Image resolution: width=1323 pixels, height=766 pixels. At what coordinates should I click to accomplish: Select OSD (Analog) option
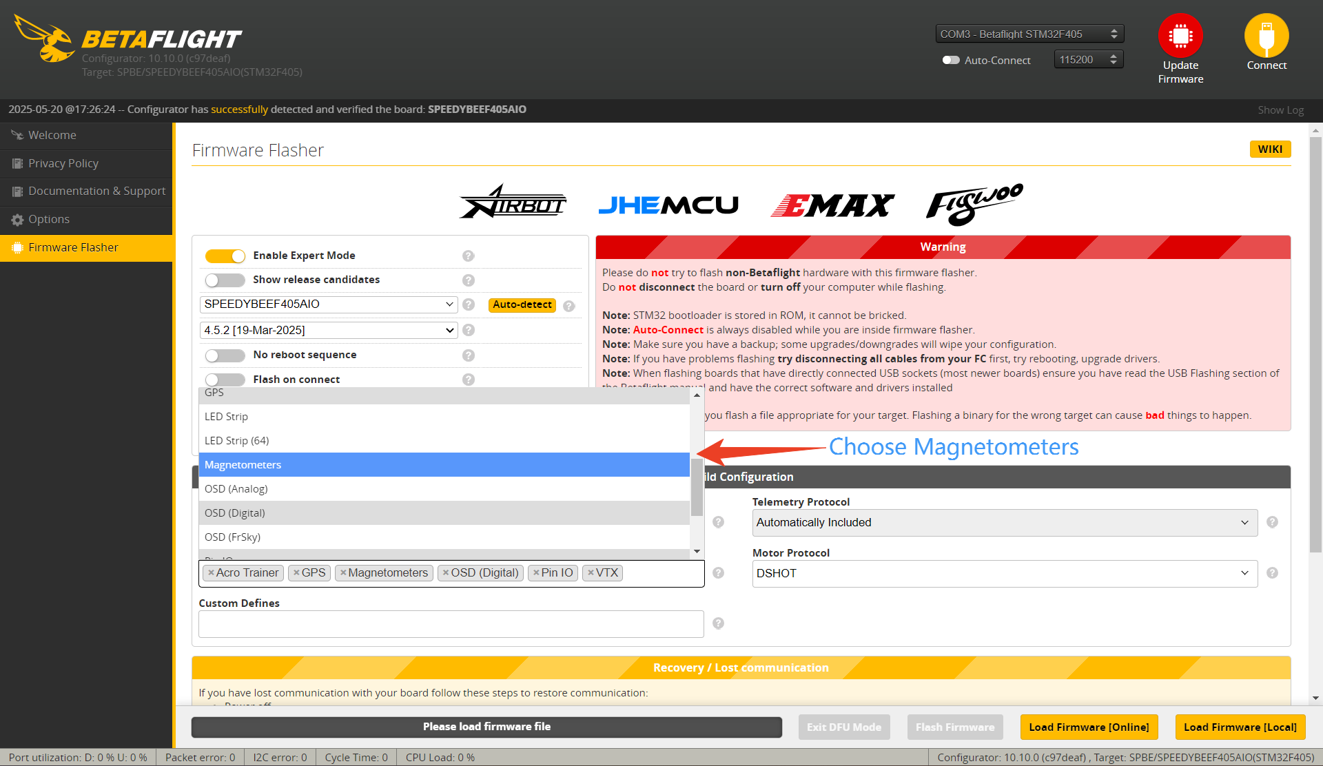click(x=444, y=489)
